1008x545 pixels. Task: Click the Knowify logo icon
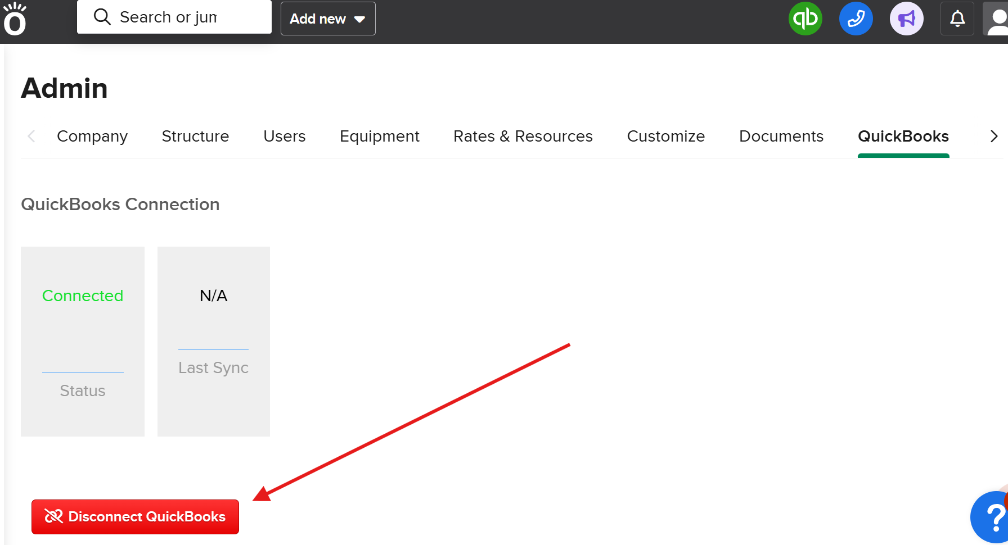15,19
